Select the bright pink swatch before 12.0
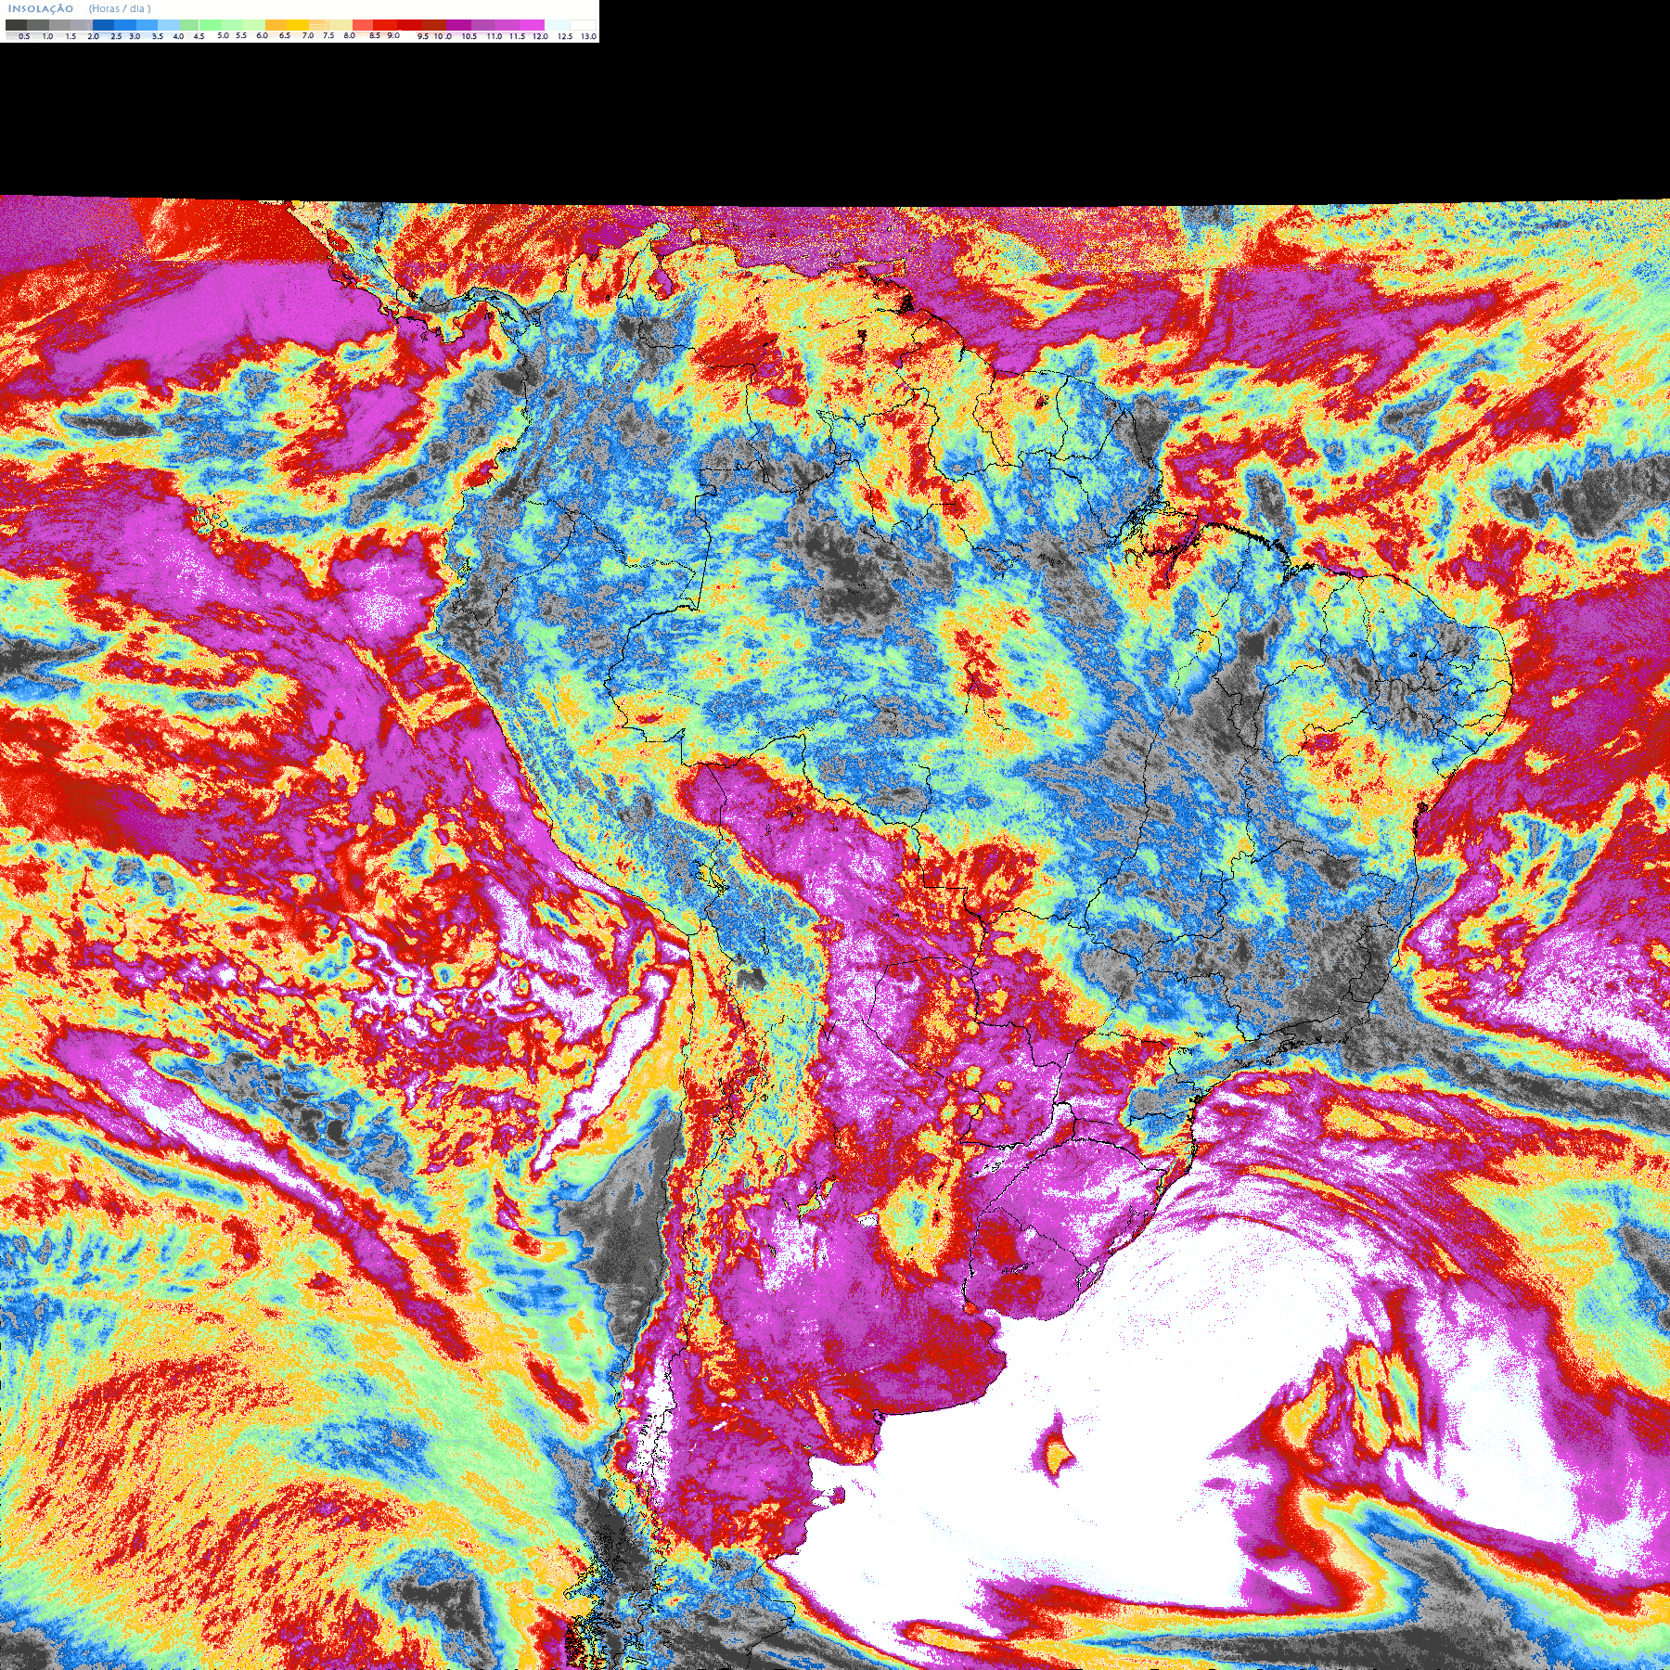The width and height of the screenshot is (1670, 1670). coord(532,25)
